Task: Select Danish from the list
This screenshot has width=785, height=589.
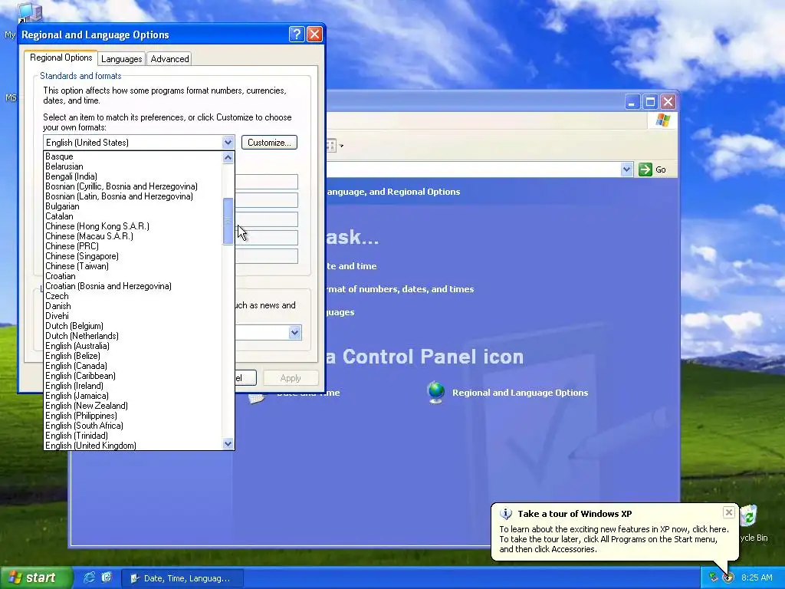Action: coord(133,306)
